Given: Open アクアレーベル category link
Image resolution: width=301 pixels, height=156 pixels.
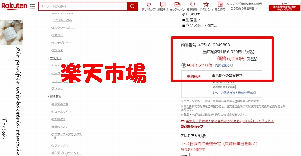Looking at the screenshot, I should click(x=62, y=20).
